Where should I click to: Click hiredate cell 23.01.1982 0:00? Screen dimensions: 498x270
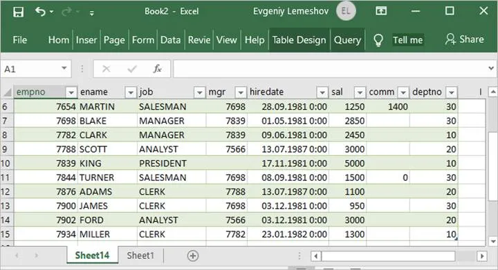(288, 234)
